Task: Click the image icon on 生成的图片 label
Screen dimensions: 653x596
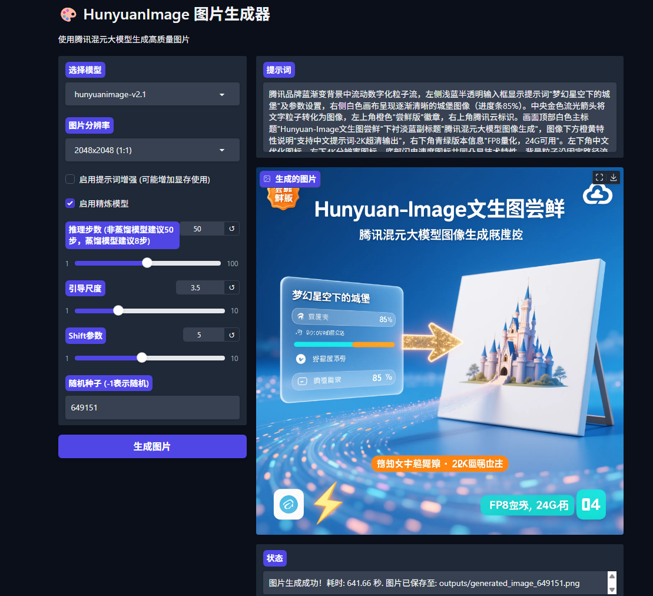Action: pos(268,178)
